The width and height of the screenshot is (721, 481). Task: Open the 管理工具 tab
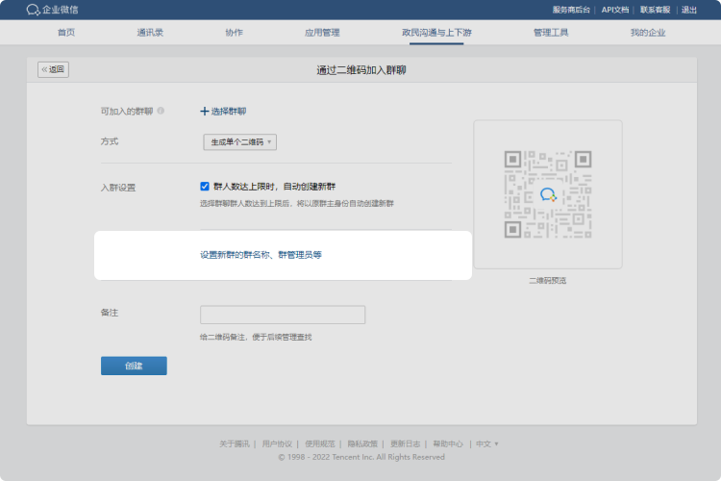pyautogui.click(x=551, y=32)
